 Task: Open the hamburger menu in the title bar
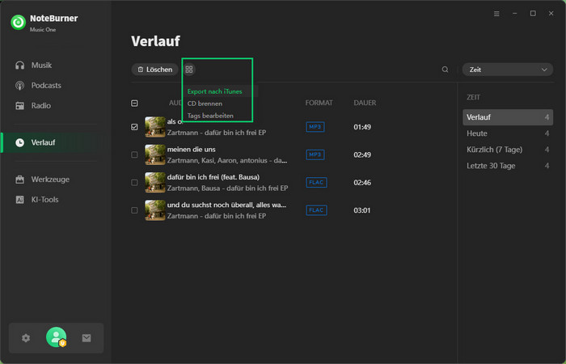[x=496, y=14]
